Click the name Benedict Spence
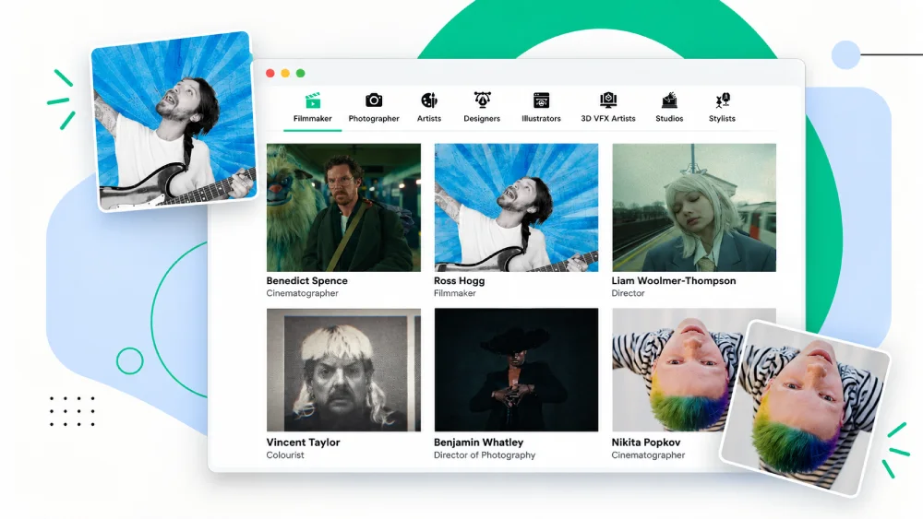 306,281
